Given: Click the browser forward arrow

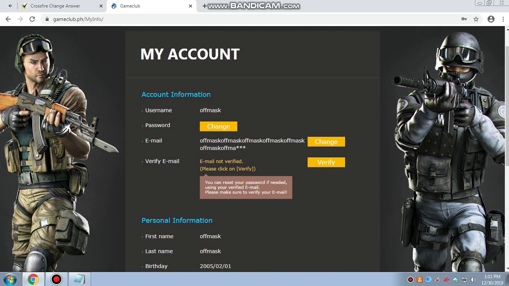Looking at the screenshot, I should [x=20, y=19].
